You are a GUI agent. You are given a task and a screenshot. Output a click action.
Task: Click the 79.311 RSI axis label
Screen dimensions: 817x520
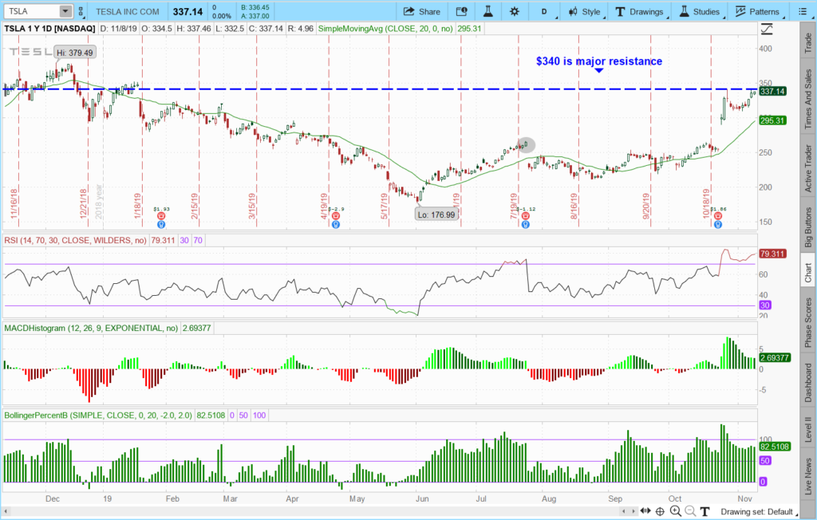772,254
